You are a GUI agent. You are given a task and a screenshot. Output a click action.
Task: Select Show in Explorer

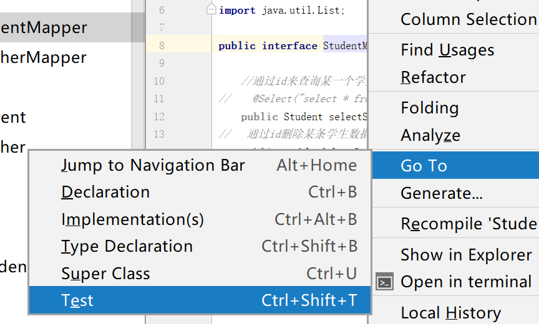pyautogui.click(x=465, y=255)
